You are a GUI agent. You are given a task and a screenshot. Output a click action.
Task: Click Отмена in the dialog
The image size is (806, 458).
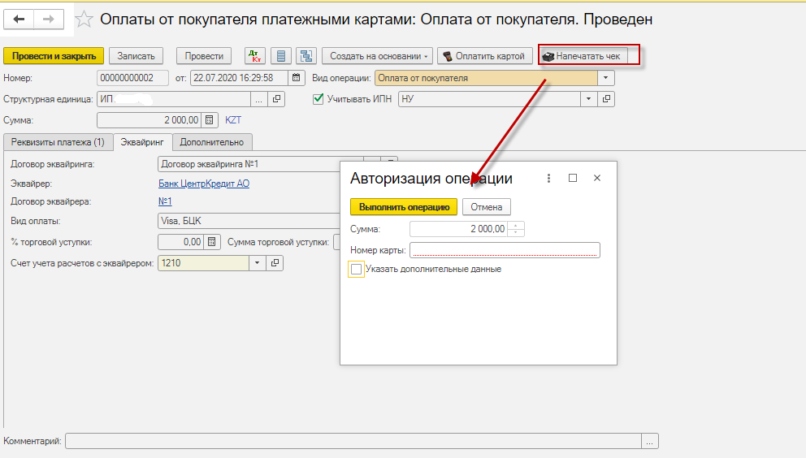486,207
